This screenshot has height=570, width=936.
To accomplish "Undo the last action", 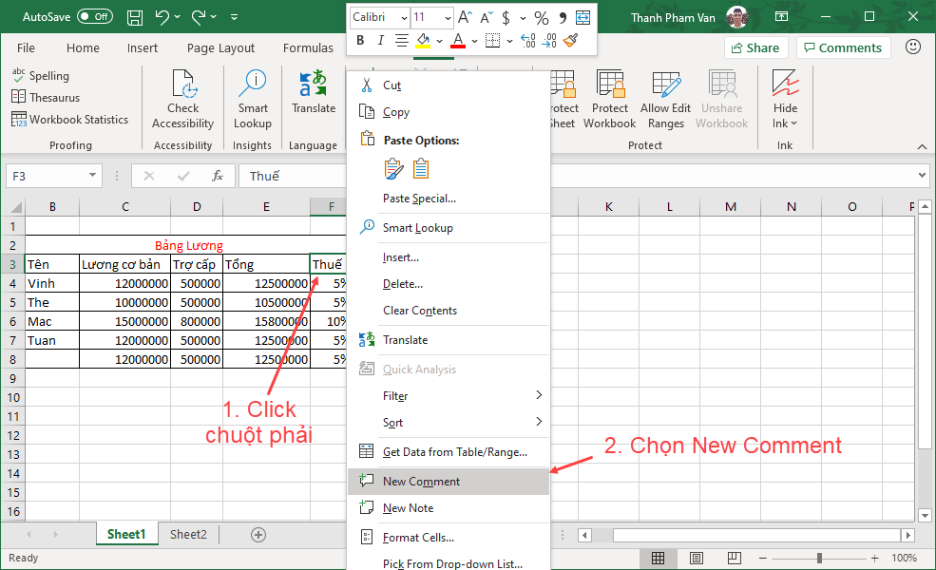I will point(162,17).
